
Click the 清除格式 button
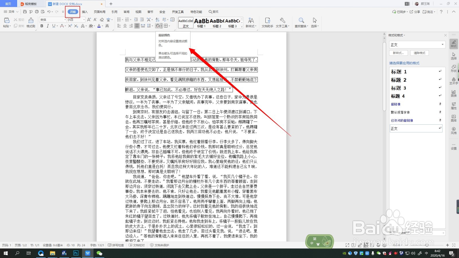point(419,53)
